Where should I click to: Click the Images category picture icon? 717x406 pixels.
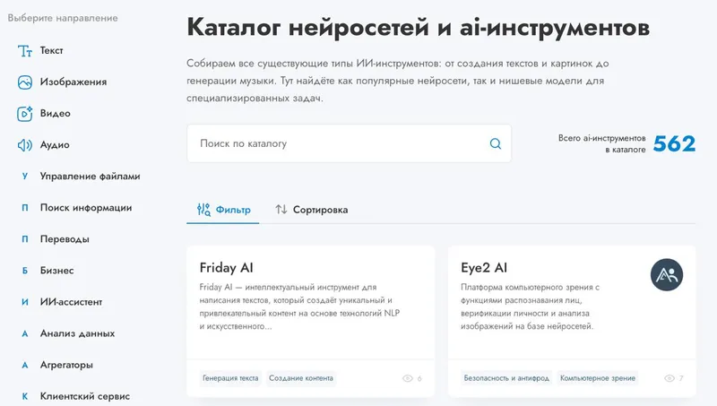[25, 82]
